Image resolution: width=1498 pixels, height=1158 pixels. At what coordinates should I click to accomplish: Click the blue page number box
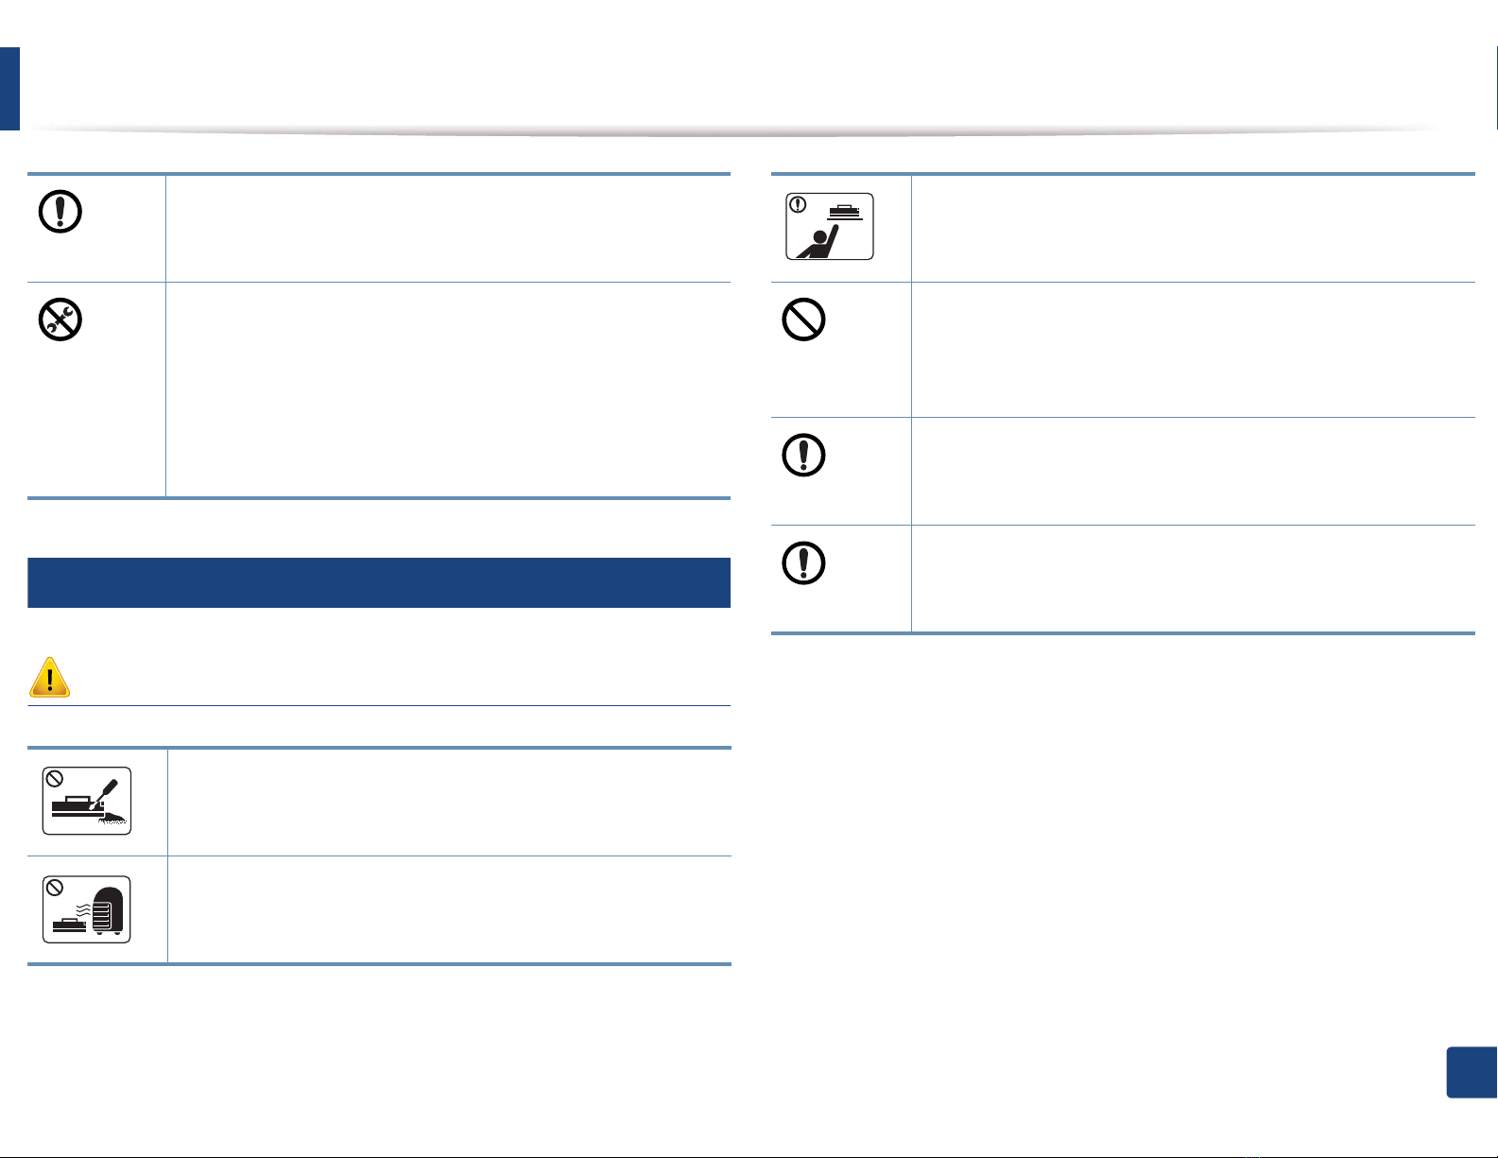point(1472,1072)
